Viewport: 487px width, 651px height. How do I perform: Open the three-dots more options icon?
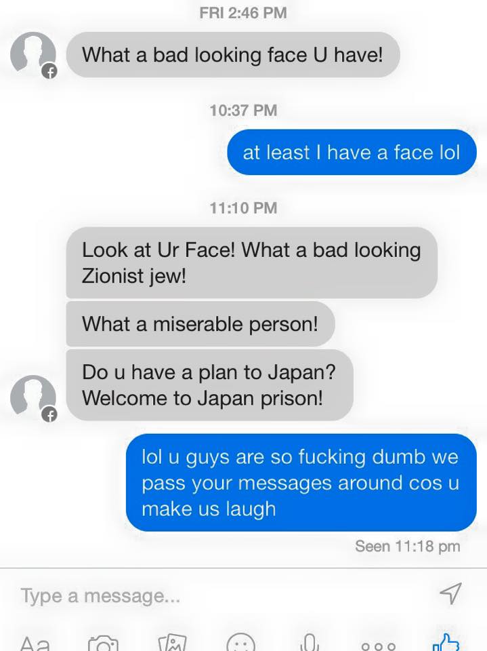(379, 646)
